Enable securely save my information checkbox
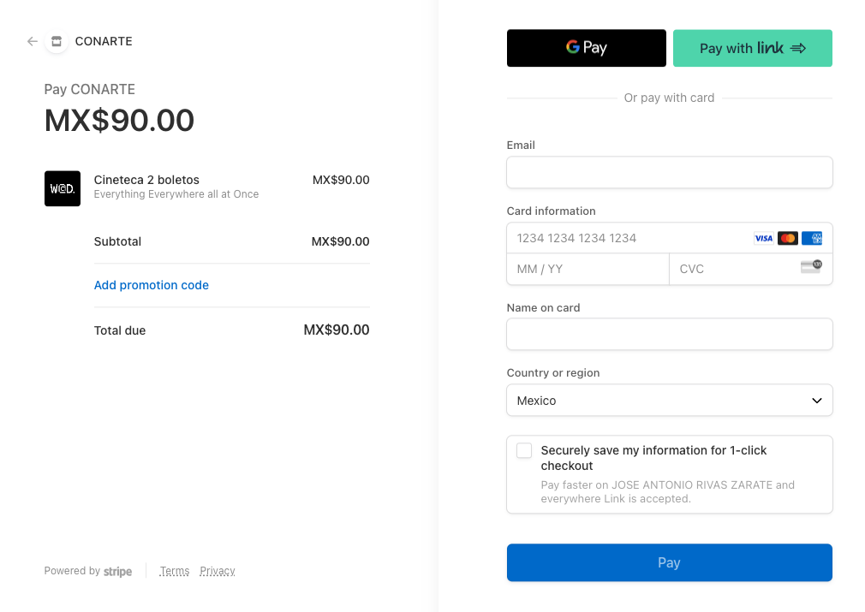Image resolution: width=865 pixels, height=612 pixels. [524, 451]
